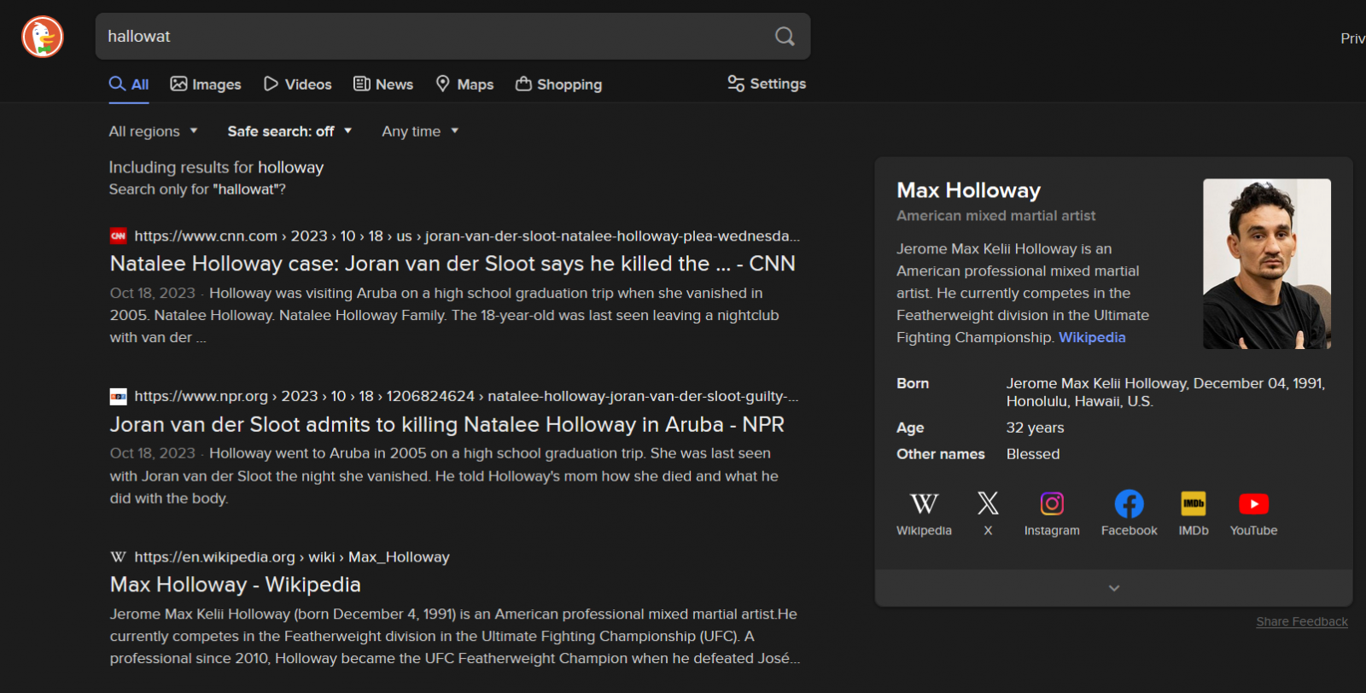Click the Wikipedia favicon beside en.wikipedia.org URL
The image size is (1366, 693).
[x=118, y=556]
